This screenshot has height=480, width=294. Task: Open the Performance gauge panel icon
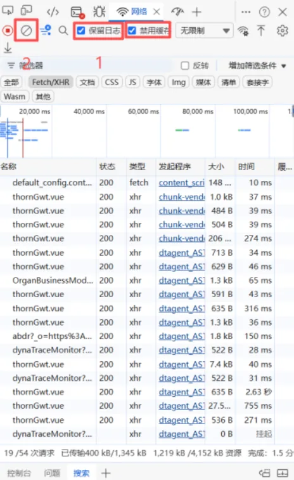click(177, 11)
